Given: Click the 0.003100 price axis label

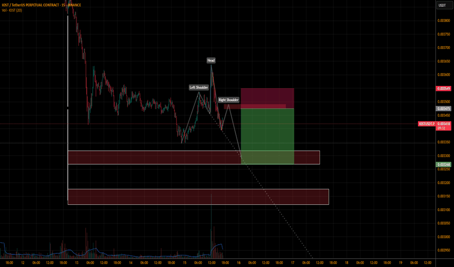Looking at the screenshot, I should click(x=444, y=210).
